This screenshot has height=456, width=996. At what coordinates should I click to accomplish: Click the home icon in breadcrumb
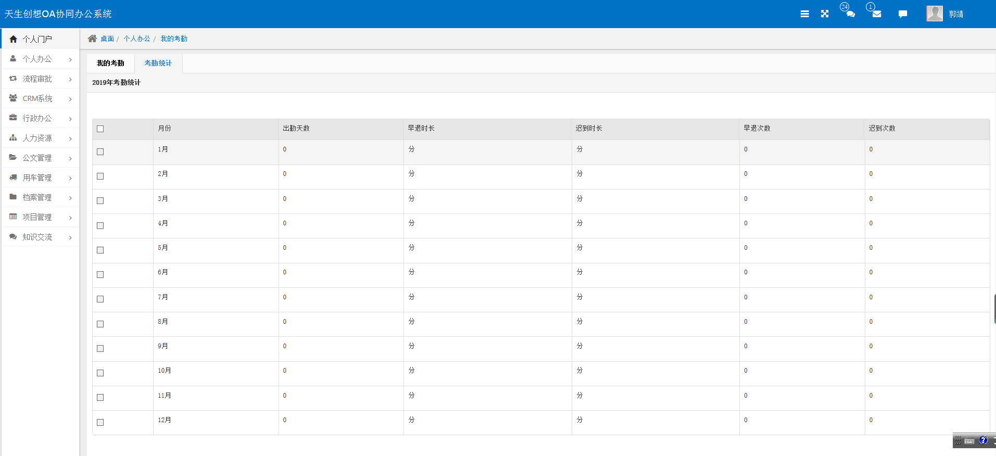[x=92, y=39]
